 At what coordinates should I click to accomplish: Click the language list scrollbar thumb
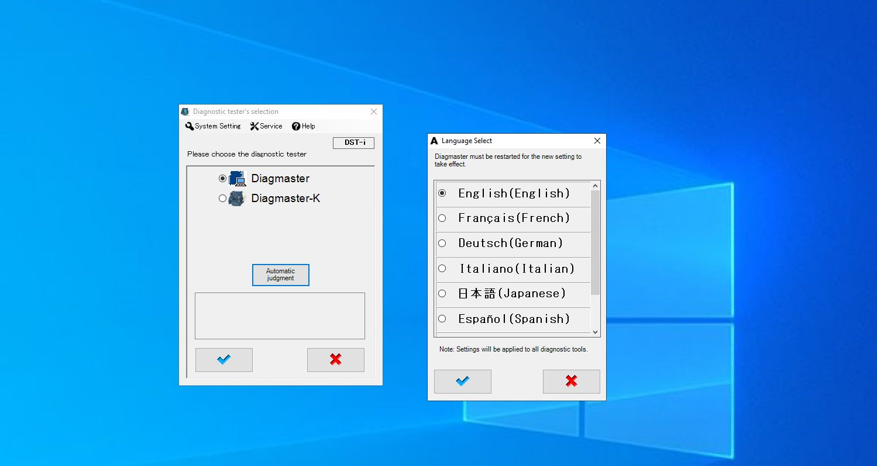coord(596,243)
